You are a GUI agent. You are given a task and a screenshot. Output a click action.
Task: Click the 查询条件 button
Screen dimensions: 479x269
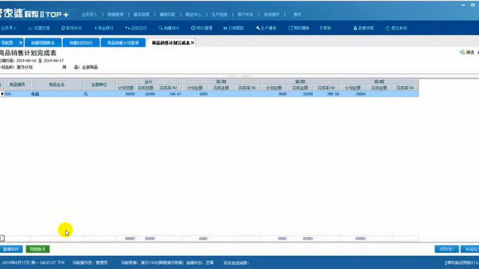(11, 249)
